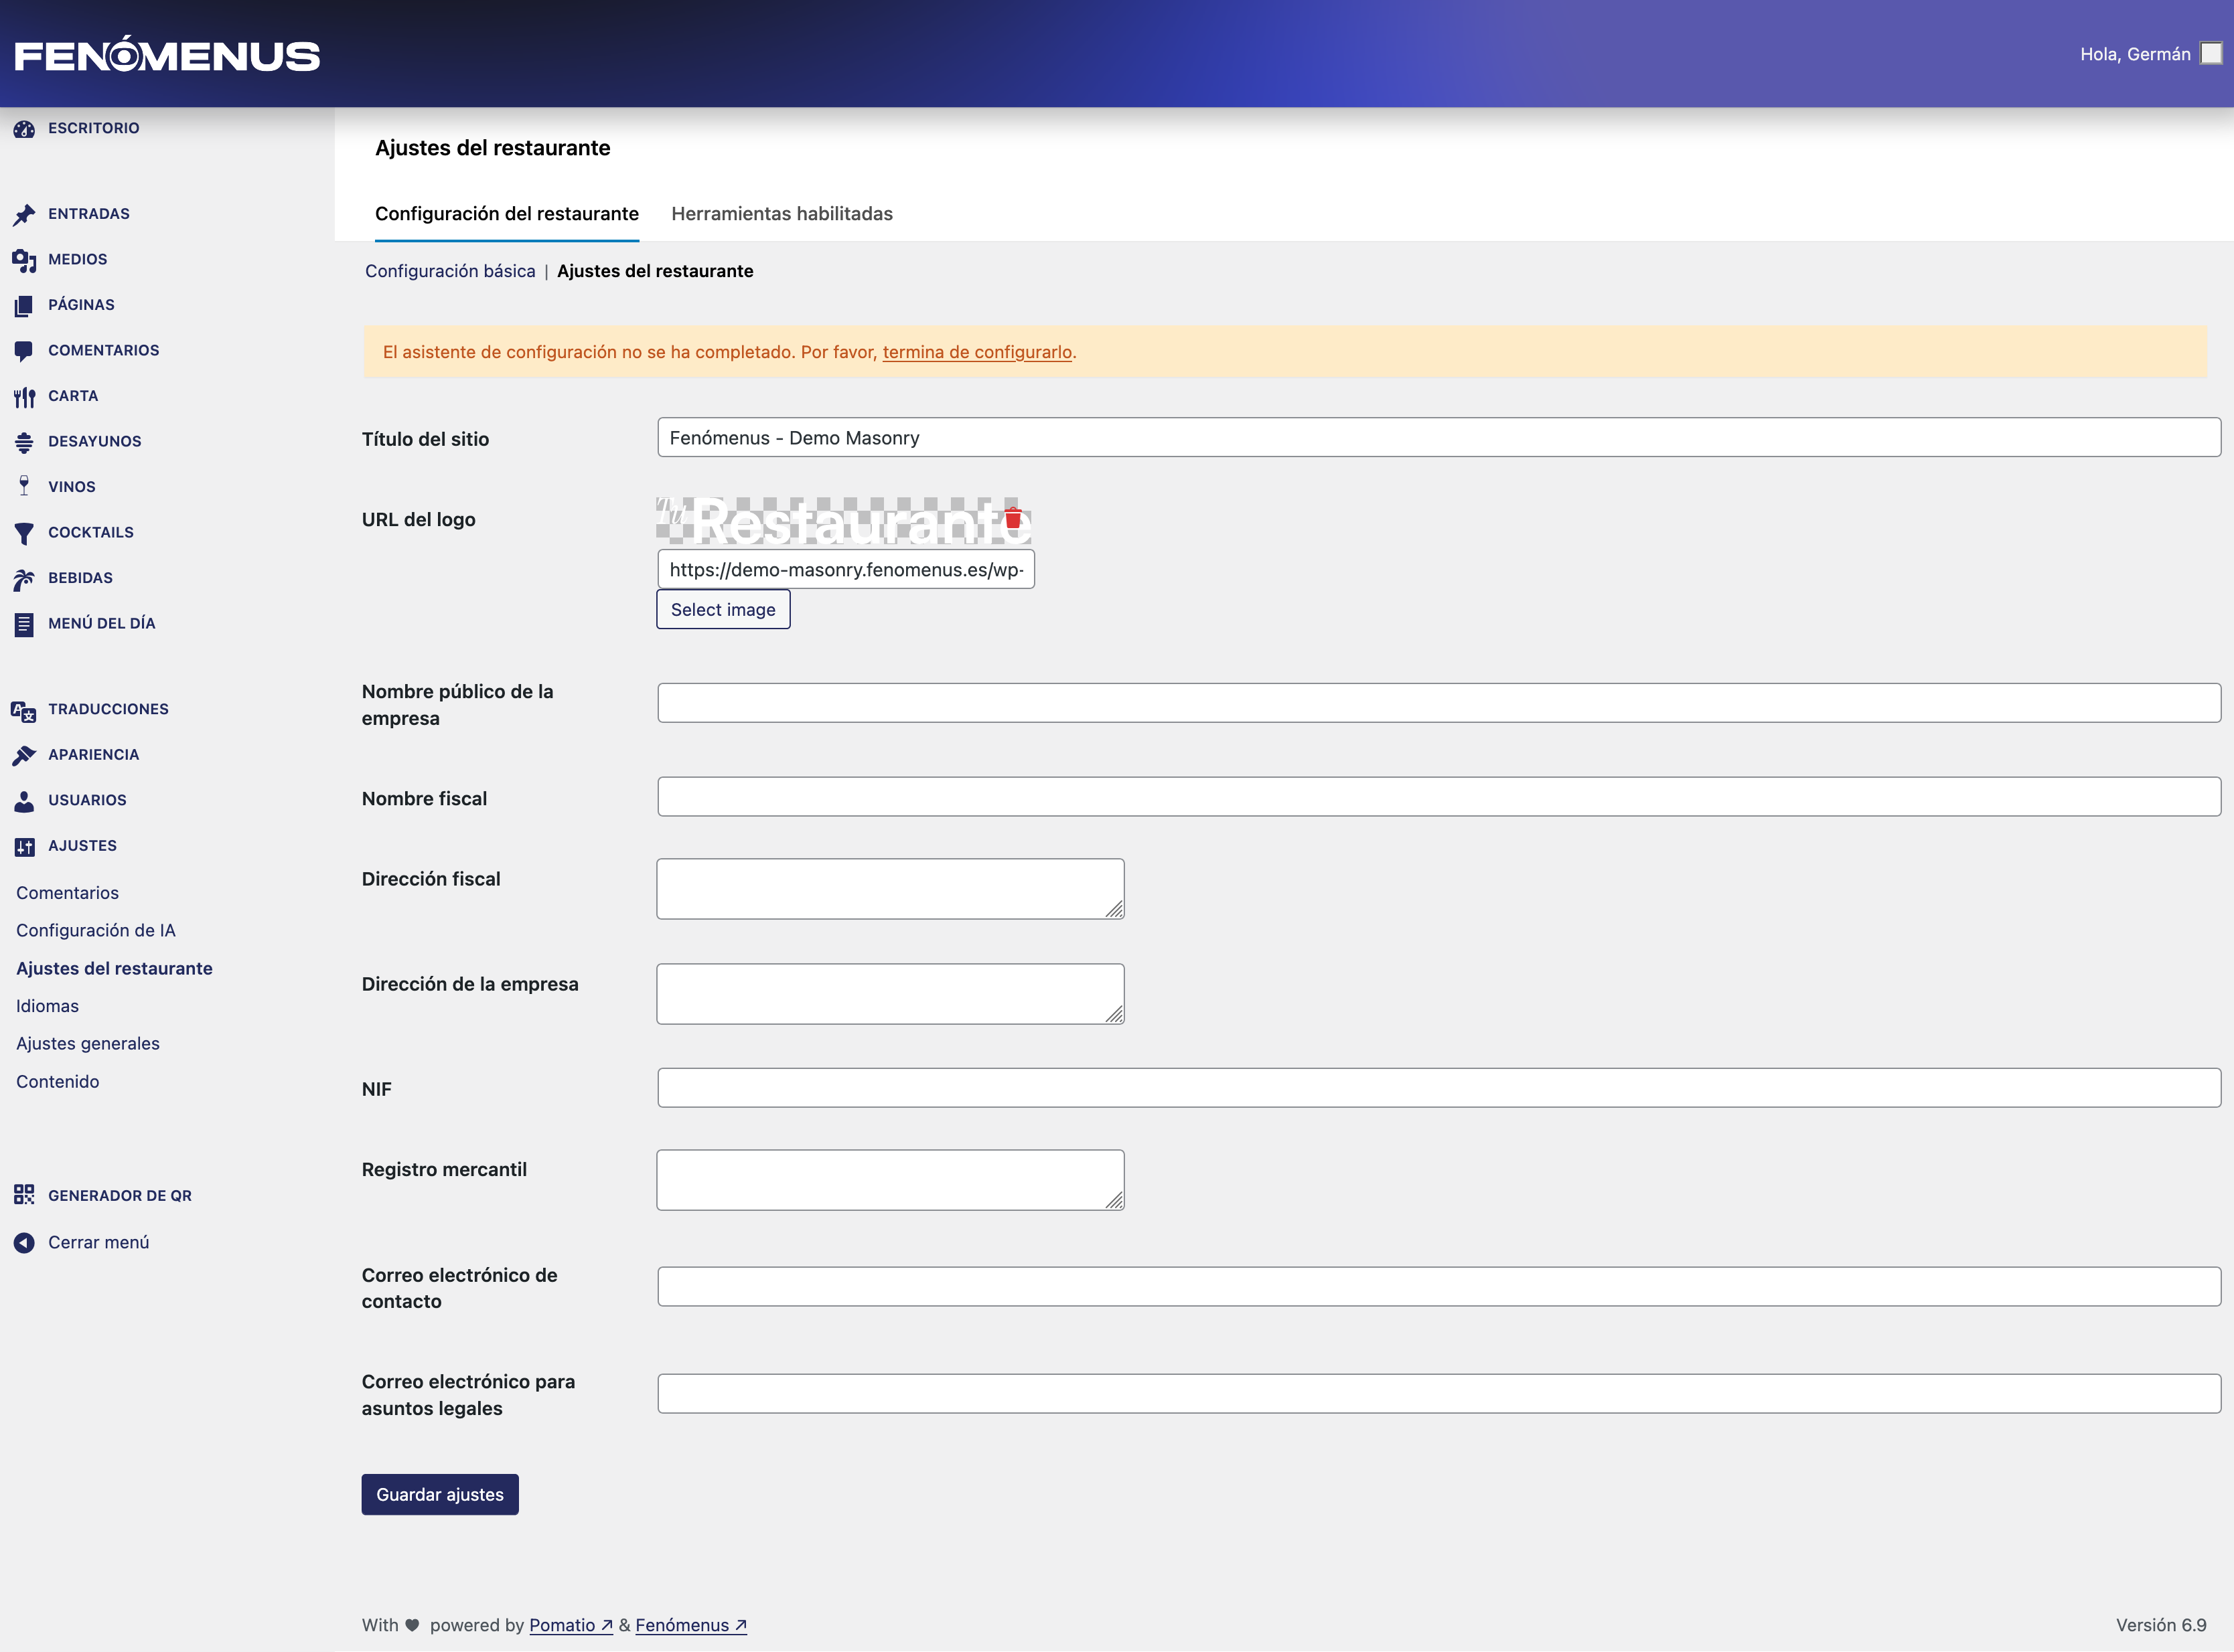Click the Select image button
The height and width of the screenshot is (1652, 2234).
[x=723, y=609]
